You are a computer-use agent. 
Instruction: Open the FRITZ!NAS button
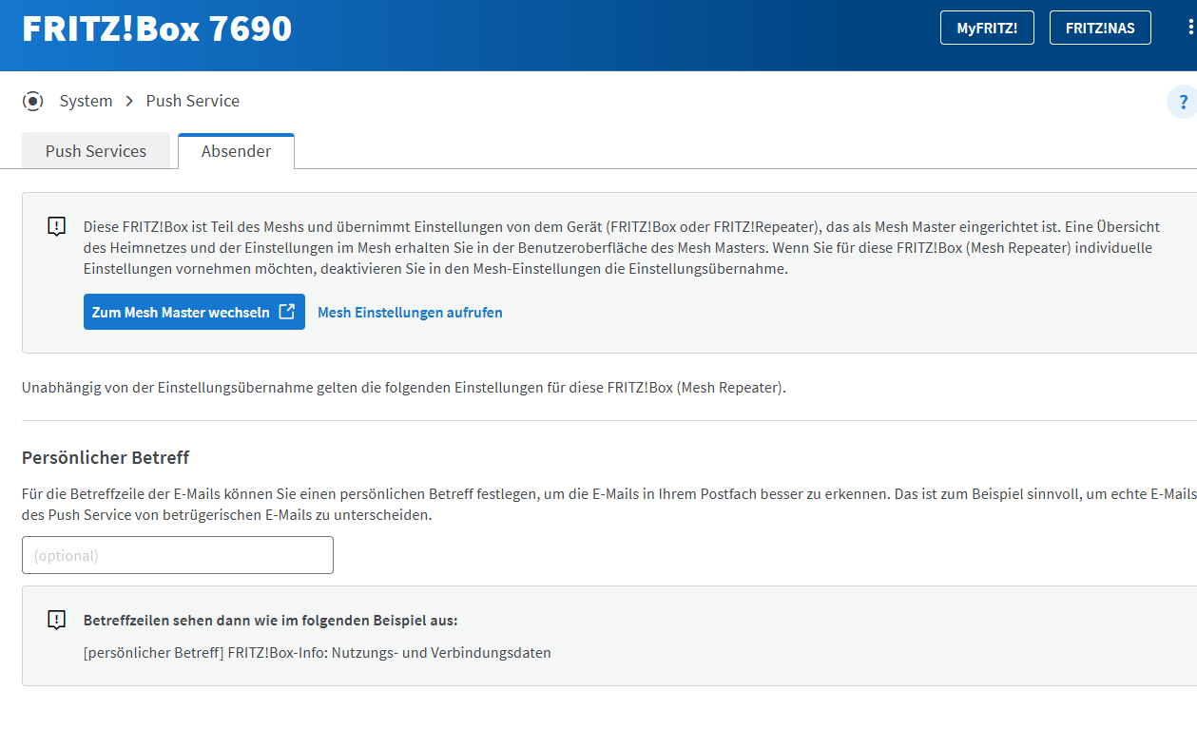(1100, 28)
